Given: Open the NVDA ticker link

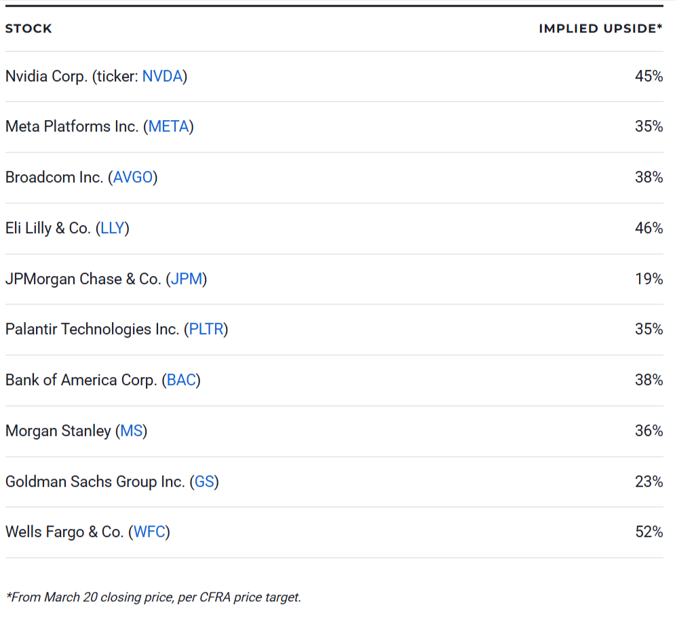Looking at the screenshot, I should 163,77.
